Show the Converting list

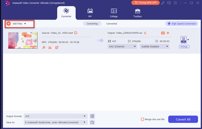92,24
